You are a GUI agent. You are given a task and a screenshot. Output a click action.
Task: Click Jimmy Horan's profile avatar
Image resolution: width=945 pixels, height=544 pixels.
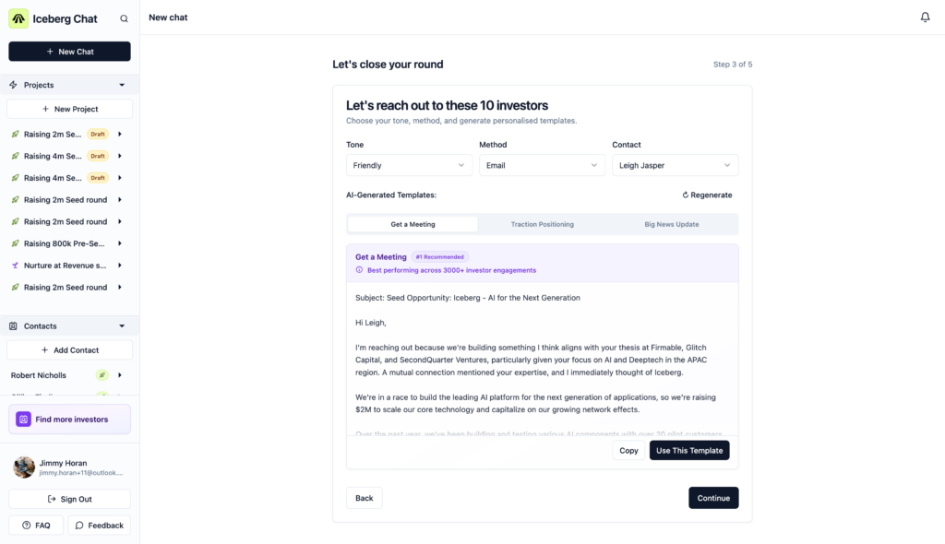click(24, 467)
